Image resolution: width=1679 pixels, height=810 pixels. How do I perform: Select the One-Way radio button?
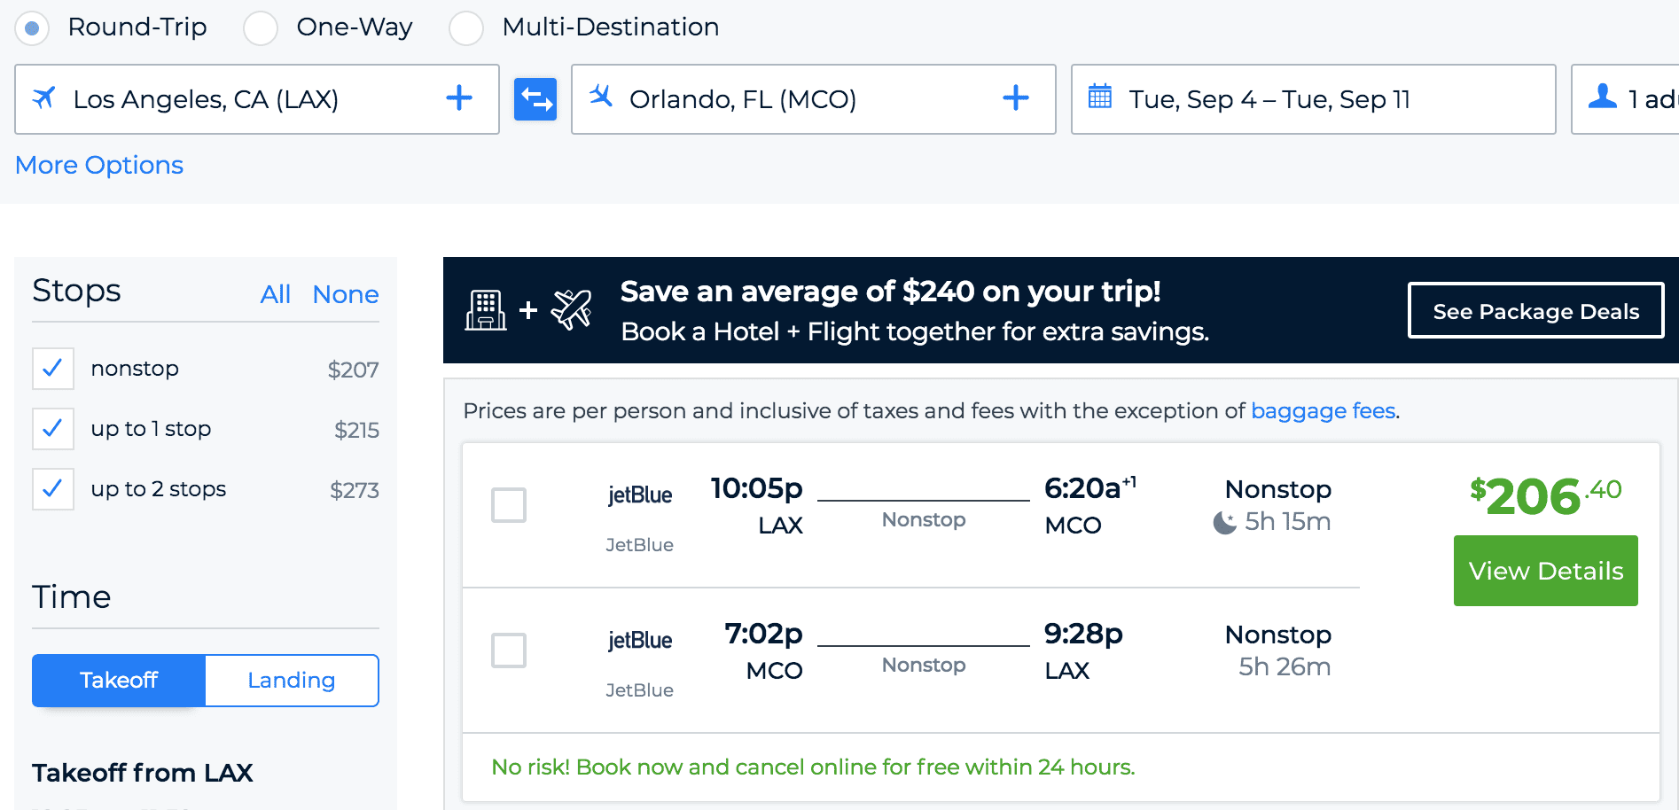[261, 28]
